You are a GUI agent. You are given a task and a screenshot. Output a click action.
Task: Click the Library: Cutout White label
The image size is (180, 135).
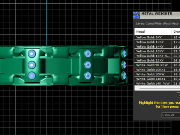click(157, 24)
